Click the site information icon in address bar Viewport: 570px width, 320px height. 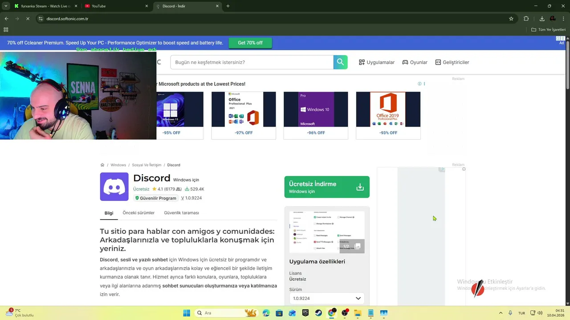pos(41,19)
